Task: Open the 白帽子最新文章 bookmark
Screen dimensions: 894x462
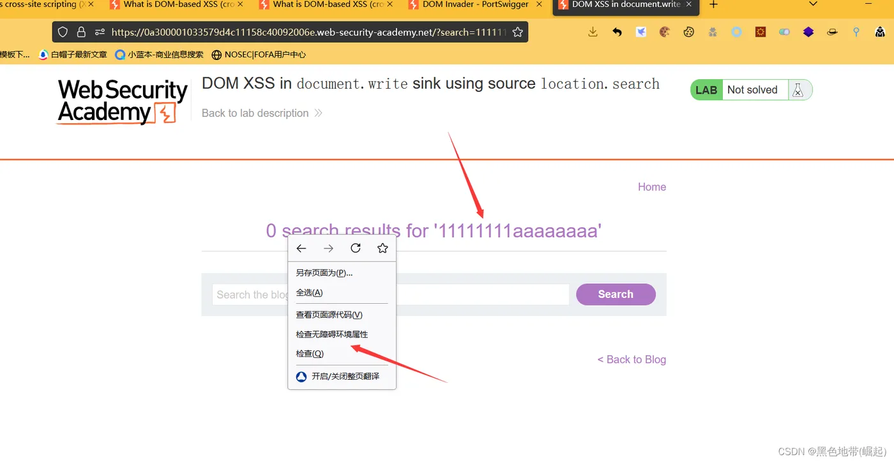Action: coord(73,55)
